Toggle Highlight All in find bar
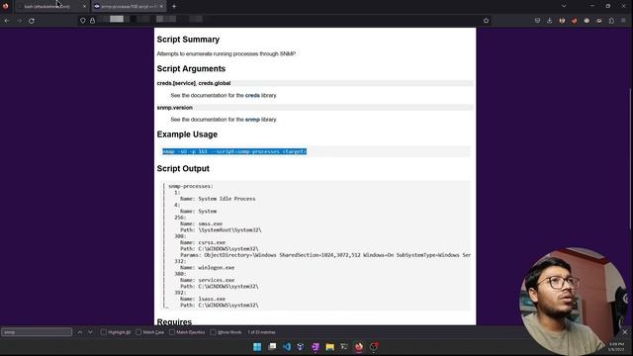Image resolution: width=633 pixels, height=356 pixels. click(x=116, y=332)
